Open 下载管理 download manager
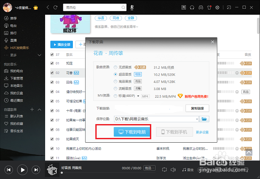Image resolution: width=260 pixels, height=179 pixels. 13,78
